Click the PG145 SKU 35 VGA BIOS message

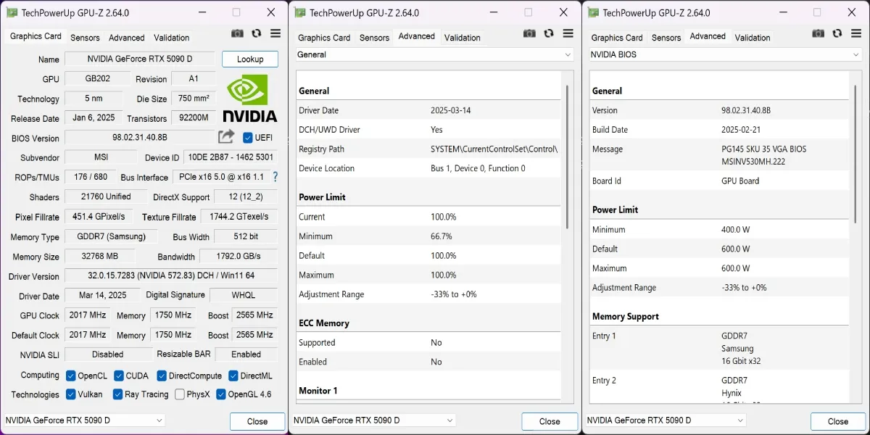tap(764, 149)
